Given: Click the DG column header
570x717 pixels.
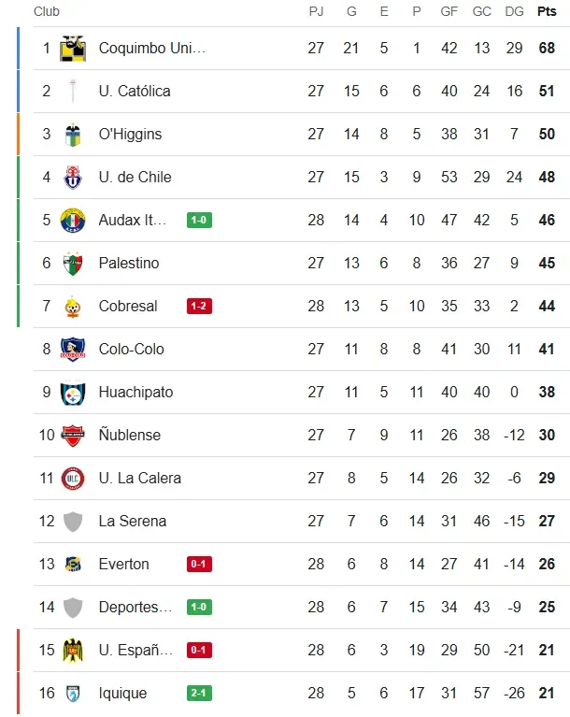Looking at the screenshot, I should click(x=514, y=12).
